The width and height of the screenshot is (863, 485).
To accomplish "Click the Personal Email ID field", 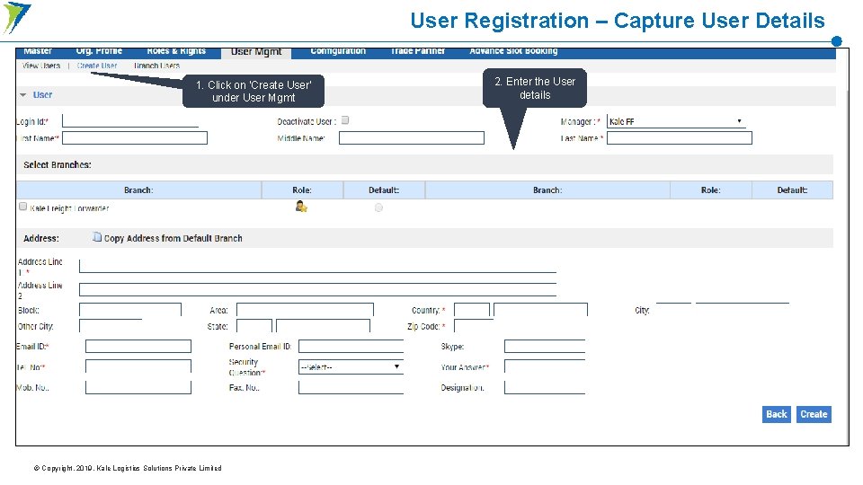I will point(351,346).
